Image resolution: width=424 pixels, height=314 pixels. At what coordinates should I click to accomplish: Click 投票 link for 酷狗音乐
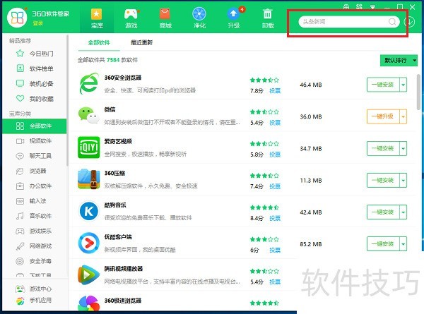pyautogui.click(x=275, y=219)
